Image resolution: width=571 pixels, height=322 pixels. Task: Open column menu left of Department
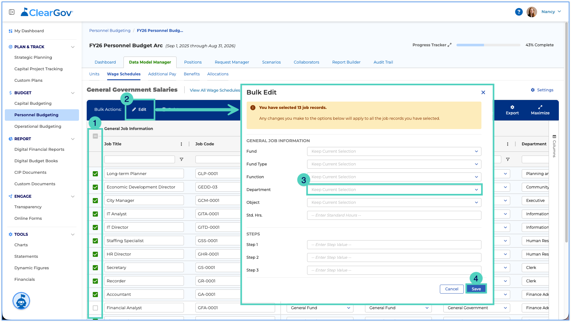pos(508,144)
